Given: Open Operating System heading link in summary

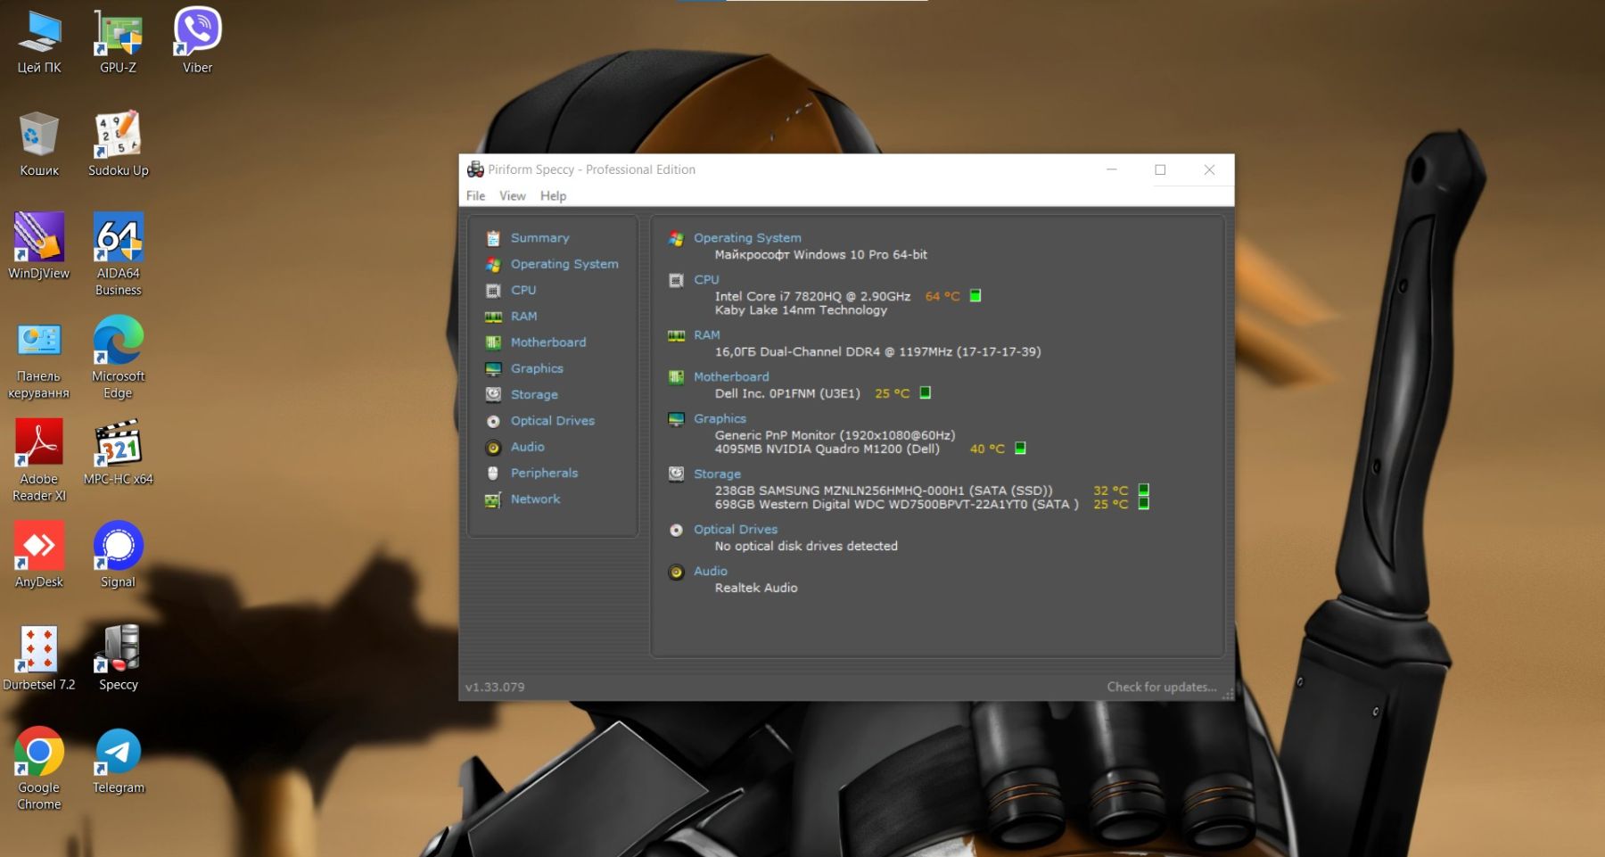Looking at the screenshot, I should (747, 238).
